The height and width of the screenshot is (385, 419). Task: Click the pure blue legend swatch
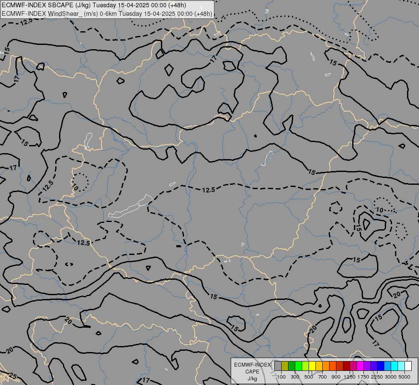pos(381,366)
